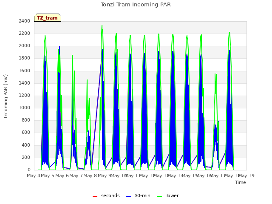Screen dimensions: 272x204
Task: Click the 'May 7' x-axis tick label
Action: pos(76,176)
